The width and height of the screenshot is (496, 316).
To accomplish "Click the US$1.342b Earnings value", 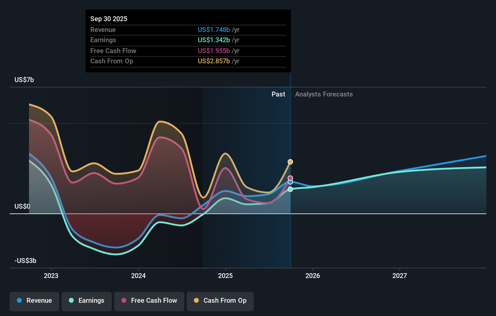I will point(215,40).
